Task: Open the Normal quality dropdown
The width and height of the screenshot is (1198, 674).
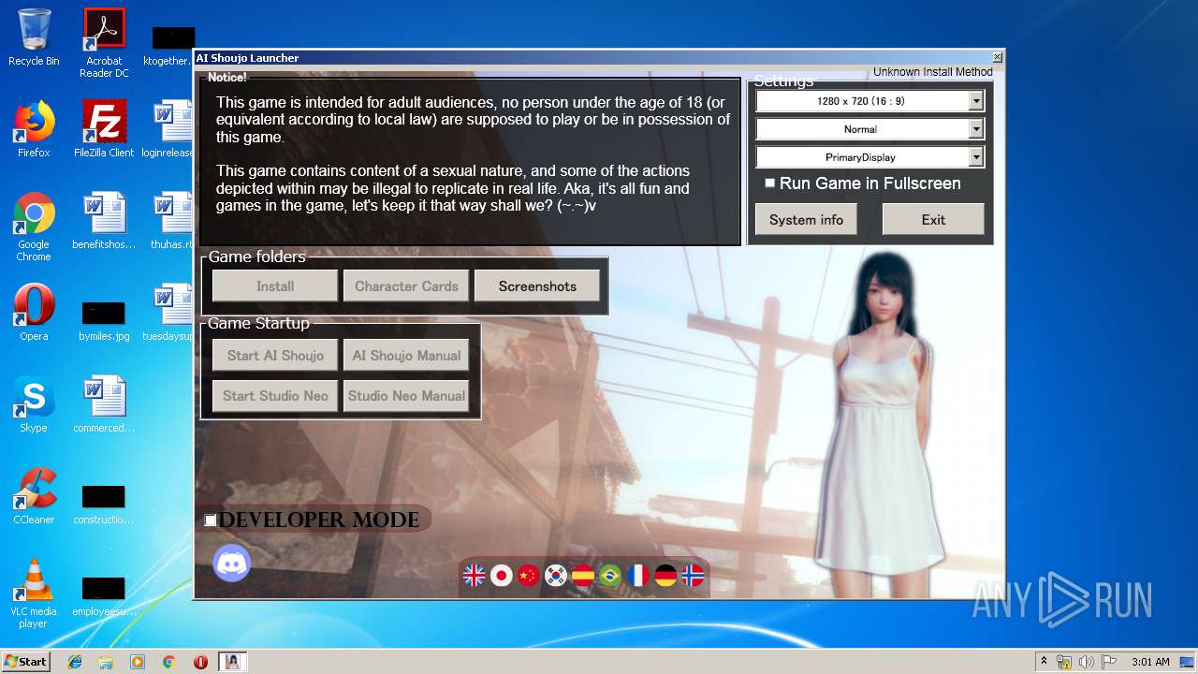Action: click(x=869, y=129)
